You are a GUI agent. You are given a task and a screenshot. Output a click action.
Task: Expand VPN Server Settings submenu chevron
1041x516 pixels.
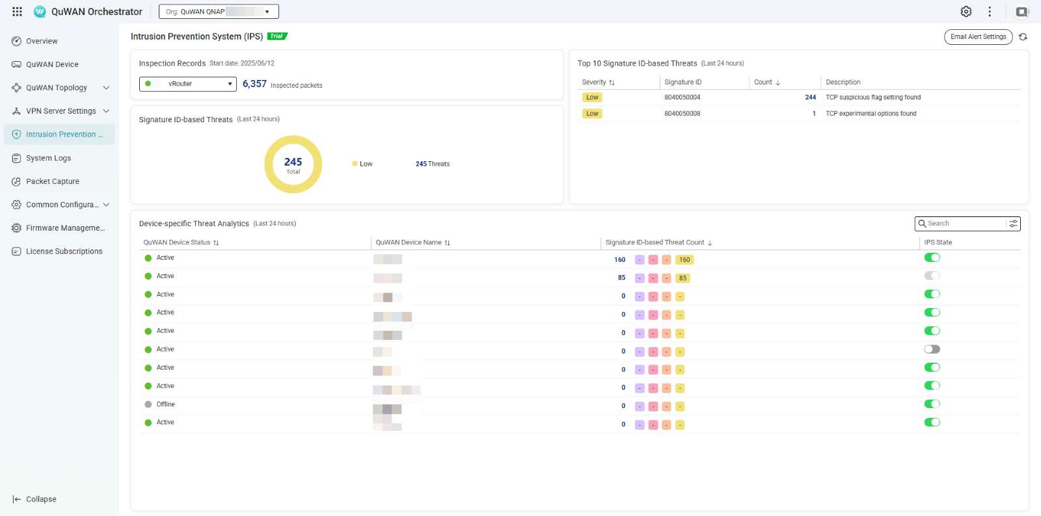tap(106, 111)
